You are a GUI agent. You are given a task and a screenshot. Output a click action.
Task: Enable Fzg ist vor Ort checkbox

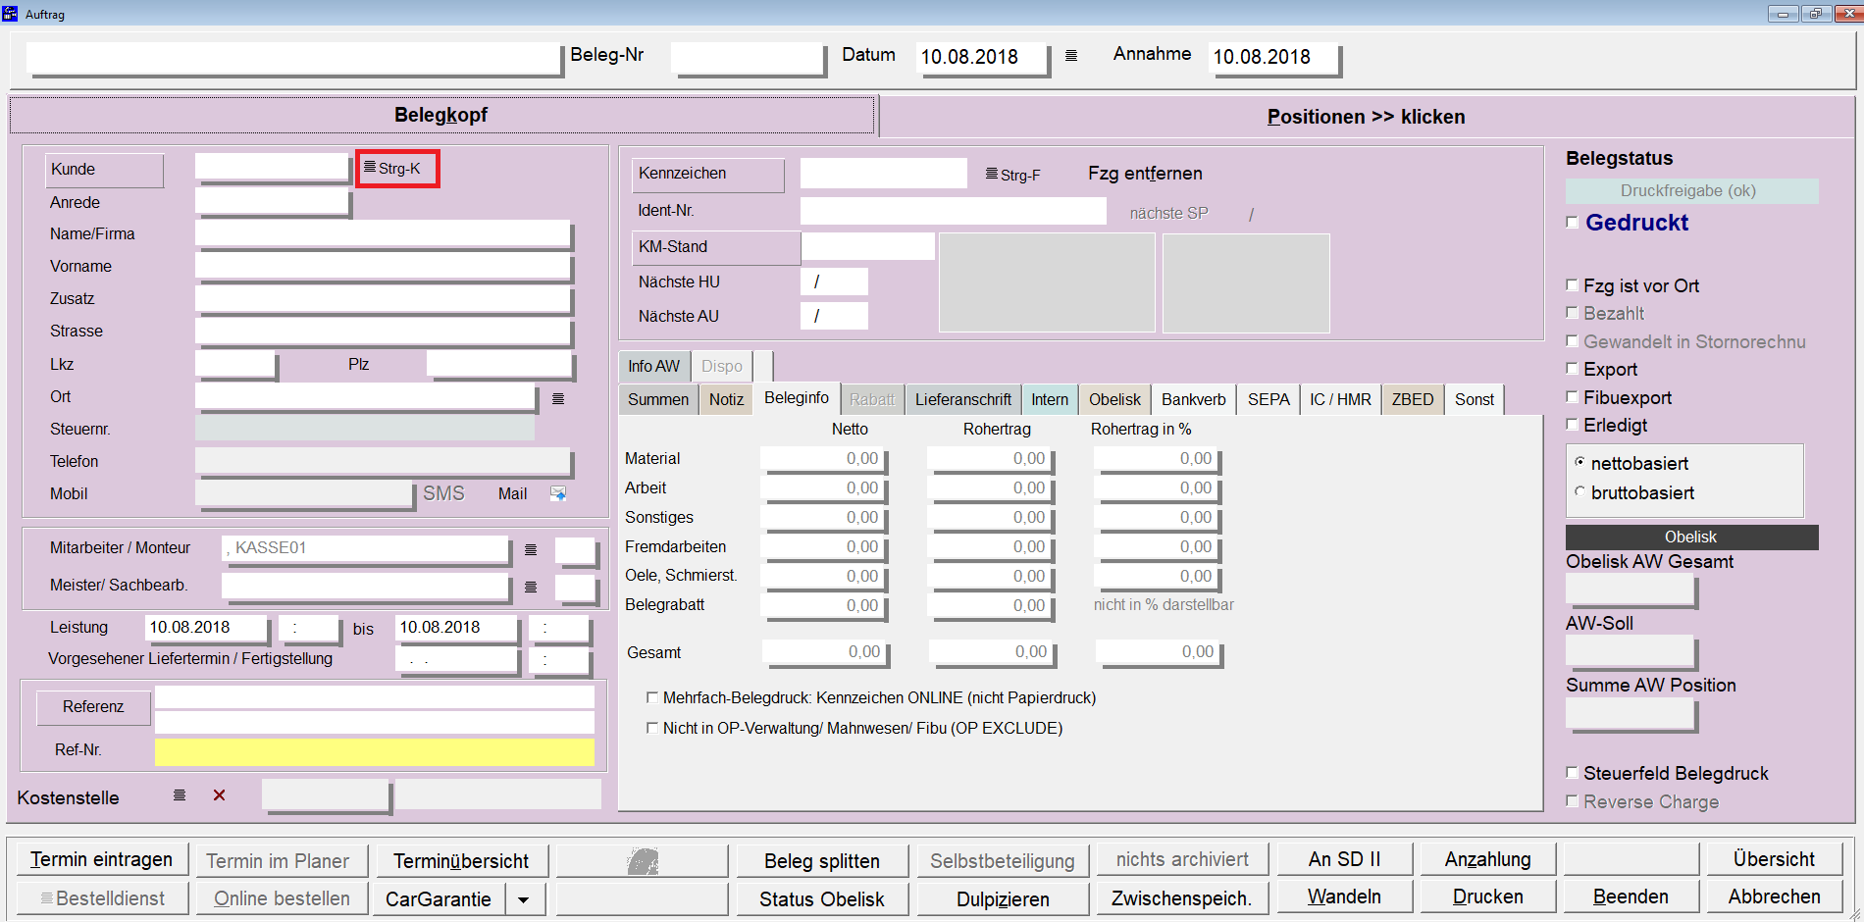point(1573,285)
